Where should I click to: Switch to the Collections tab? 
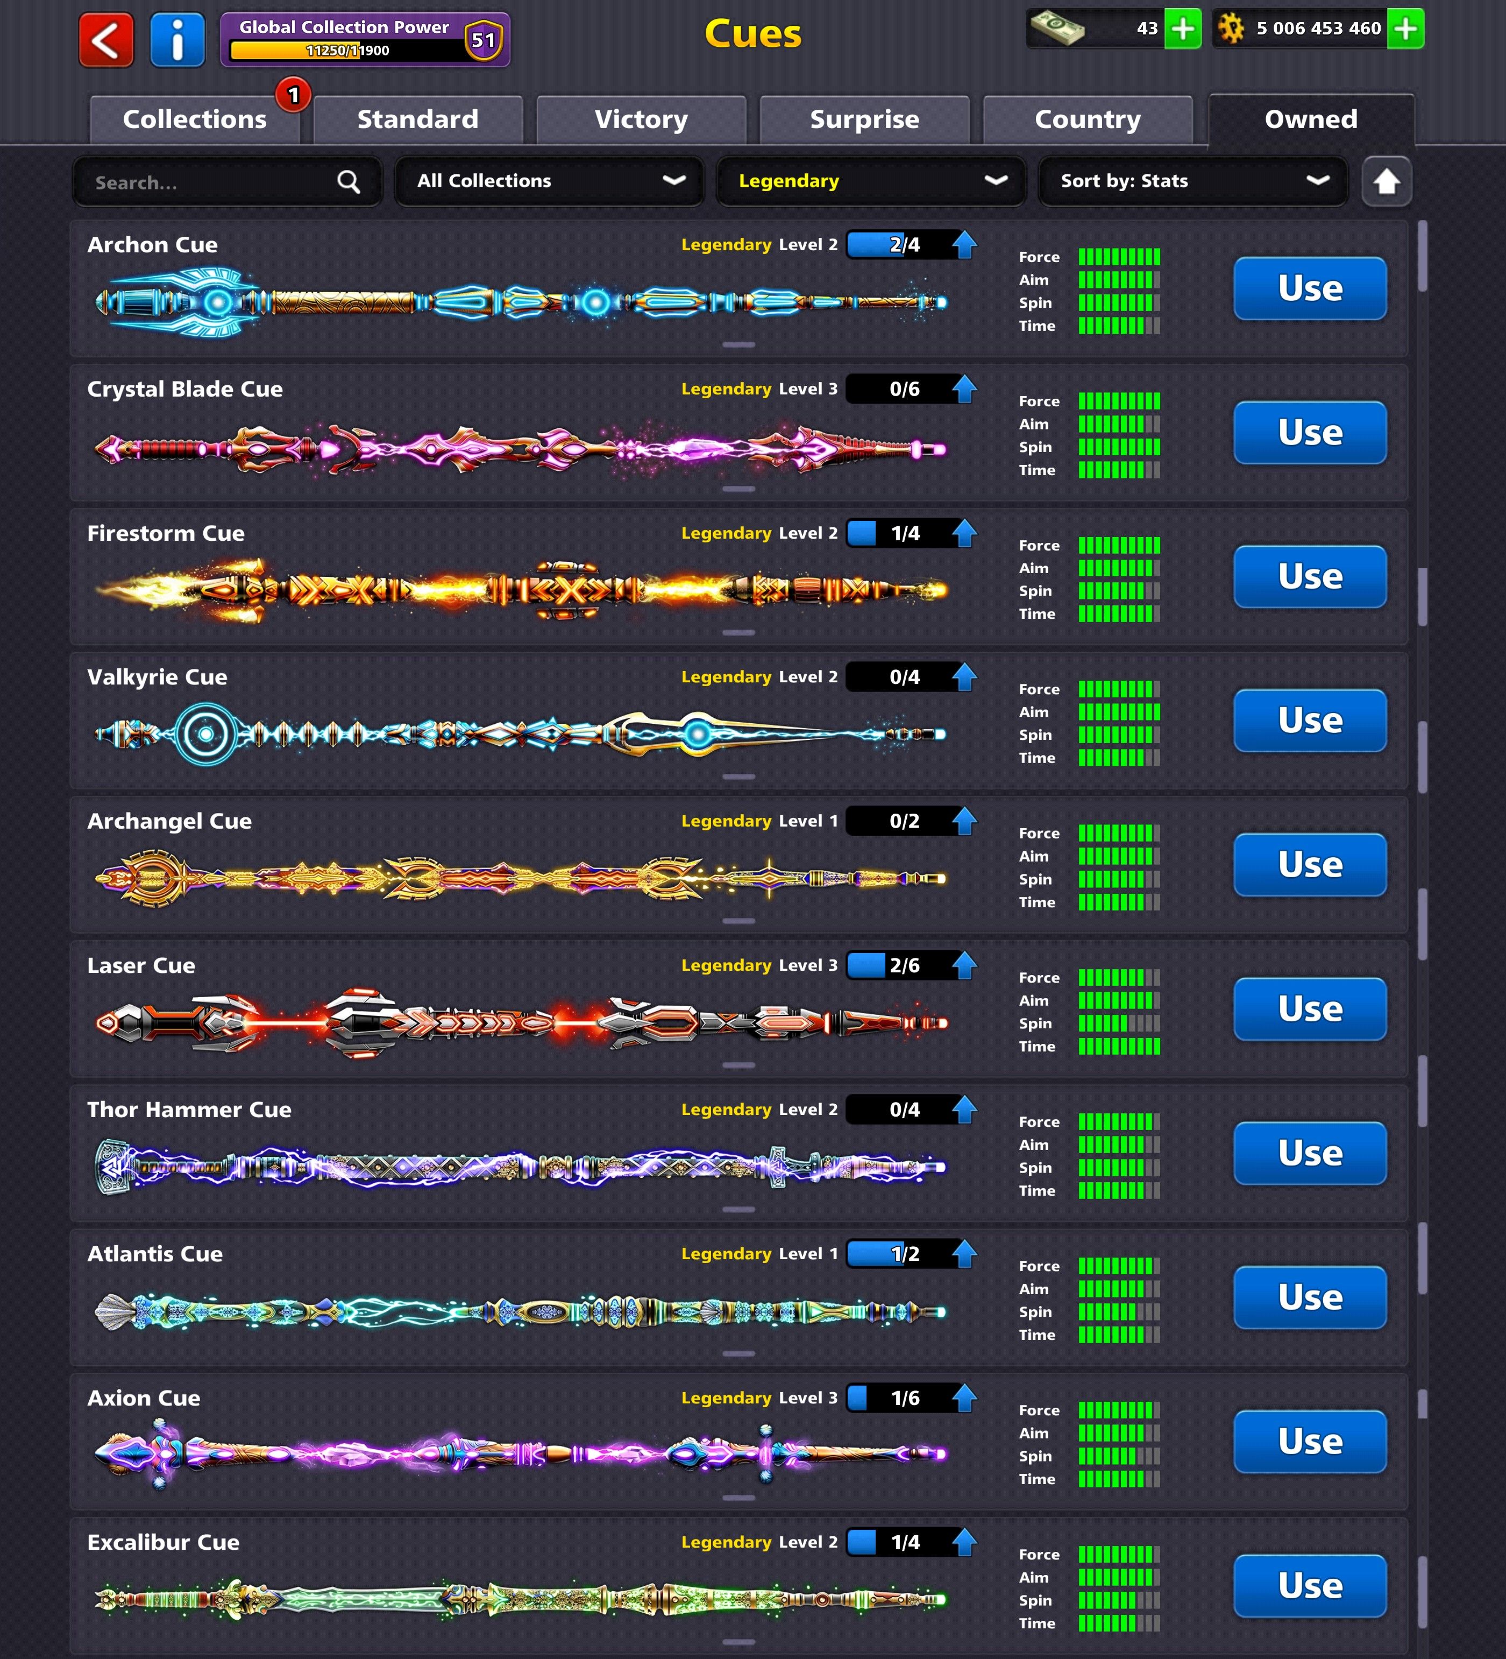[195, 119]
